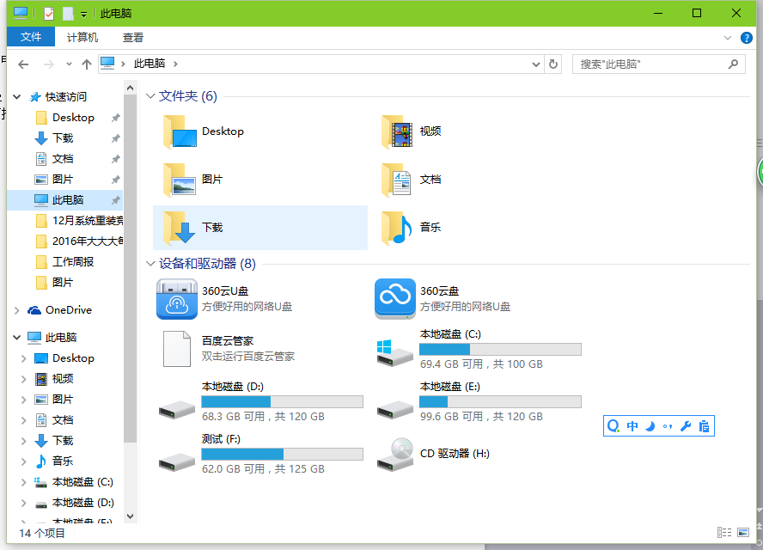Click the forward navigation arrow

point(49,64)
